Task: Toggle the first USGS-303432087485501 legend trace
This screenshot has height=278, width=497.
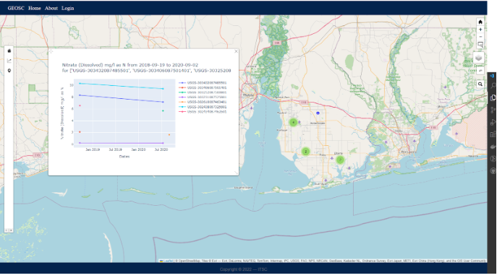Action: [x=203, y=83]
